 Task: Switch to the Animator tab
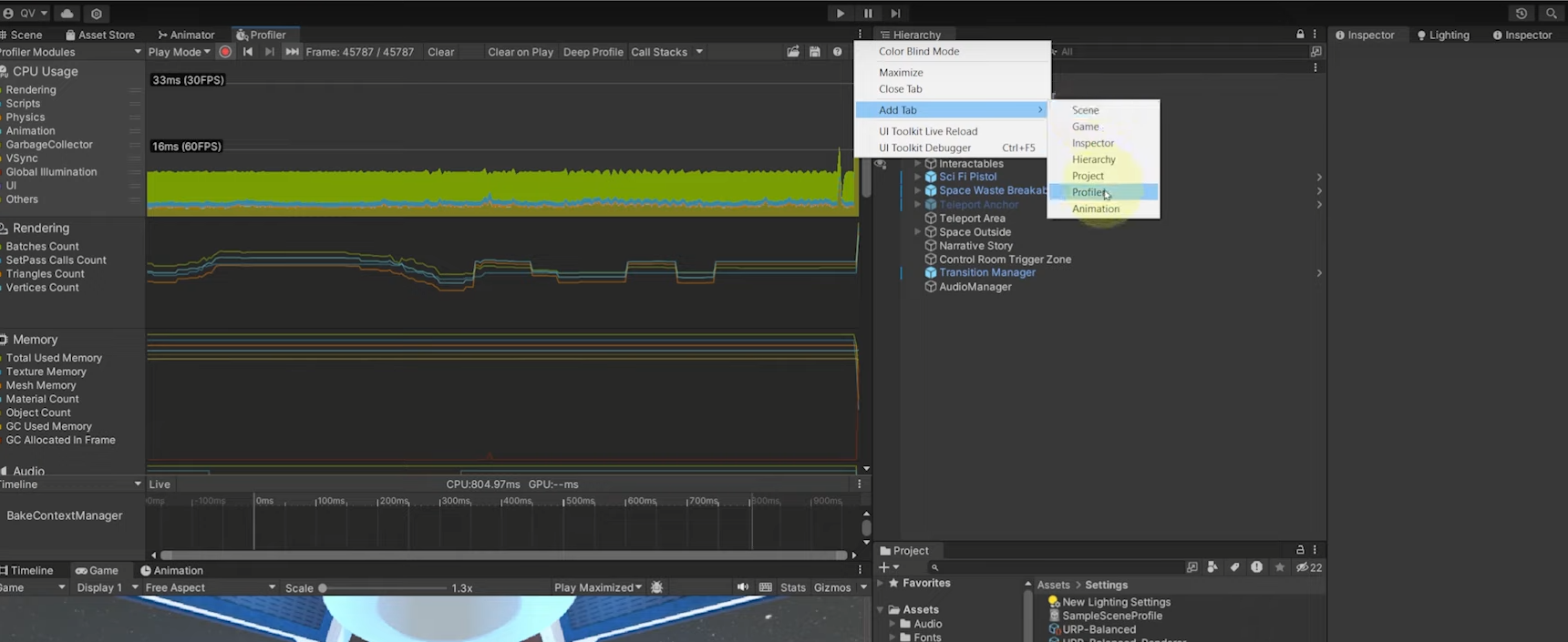coord(186,35)
